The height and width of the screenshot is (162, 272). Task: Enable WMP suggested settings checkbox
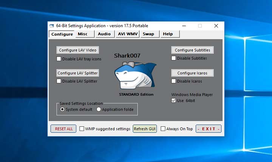tap(82, 129)
